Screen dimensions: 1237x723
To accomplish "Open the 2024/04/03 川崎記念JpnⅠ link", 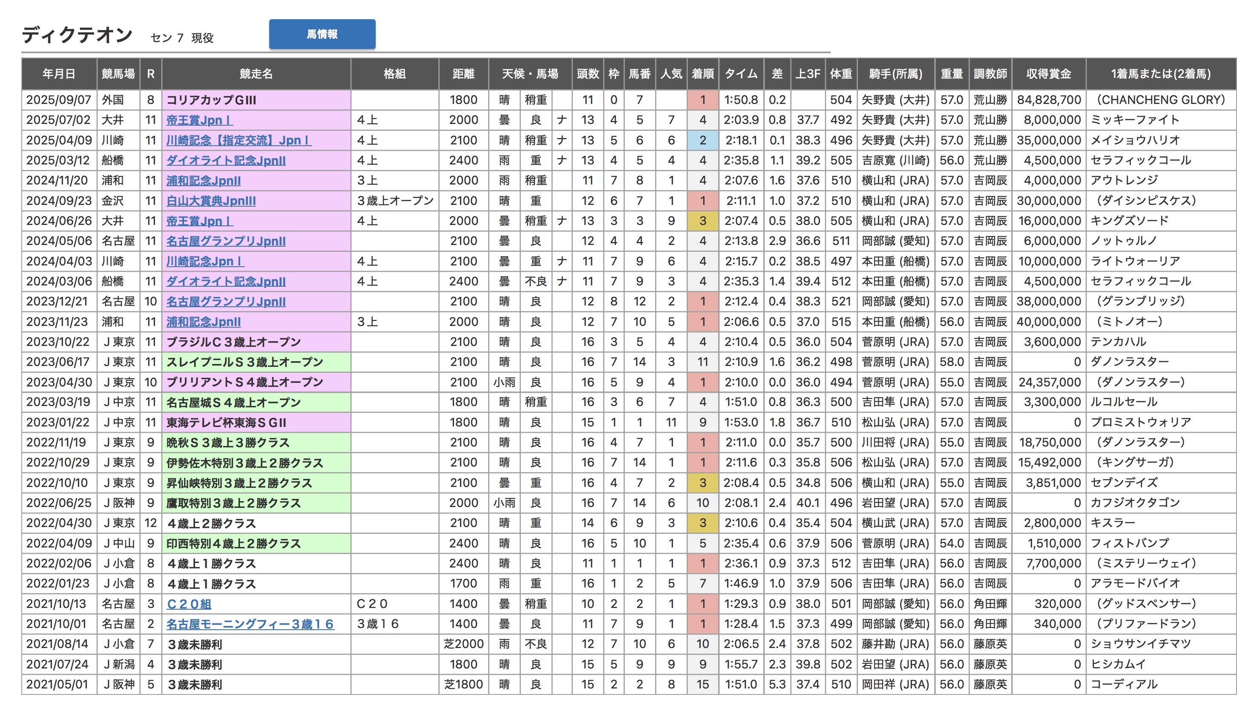I will coord(205,261).
